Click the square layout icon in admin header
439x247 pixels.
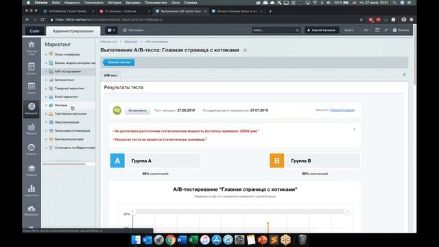[377, 30]
